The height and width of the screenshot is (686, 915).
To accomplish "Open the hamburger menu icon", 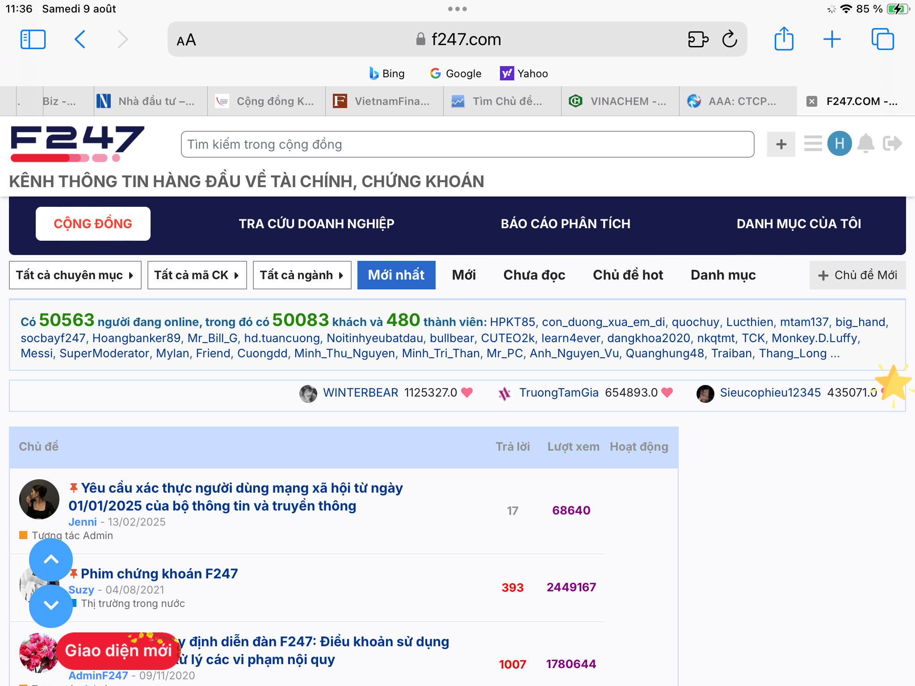I will pos(813,144).
